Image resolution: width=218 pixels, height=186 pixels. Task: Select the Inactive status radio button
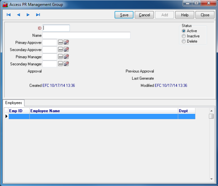(184, 36)
